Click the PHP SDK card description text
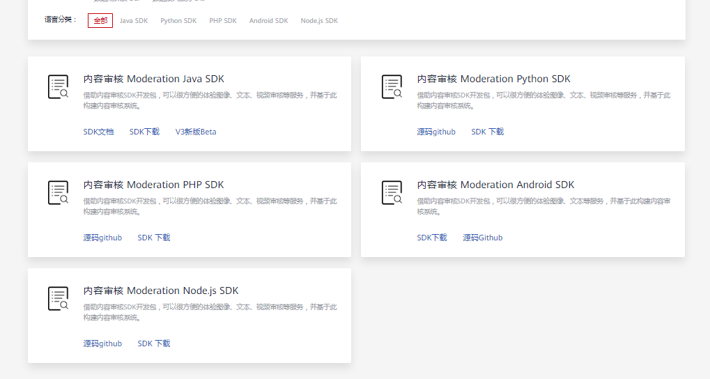Viewport: 710px width, 379px height. point(210,206)
